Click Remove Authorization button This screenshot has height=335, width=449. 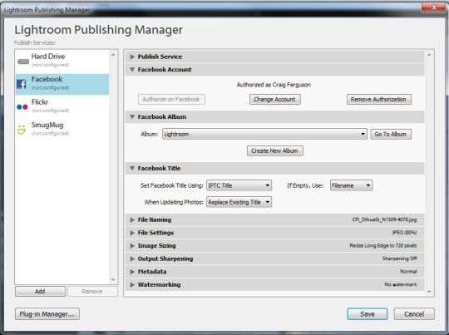(379, 100)
